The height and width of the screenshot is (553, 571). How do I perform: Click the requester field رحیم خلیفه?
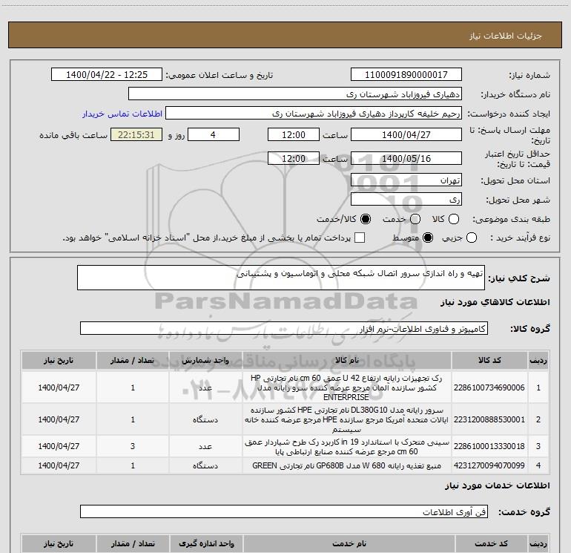(314, 113)
